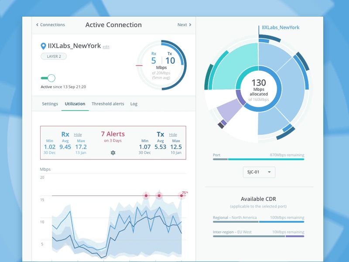
Task: Click the Regional North America CDR bar
Action: (x=258, y=222)
